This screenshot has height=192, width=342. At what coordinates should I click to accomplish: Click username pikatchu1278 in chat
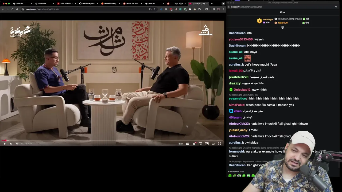pos(239,77)
